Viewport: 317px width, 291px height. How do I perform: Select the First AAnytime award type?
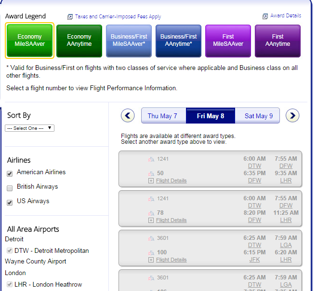coord(278,41)
